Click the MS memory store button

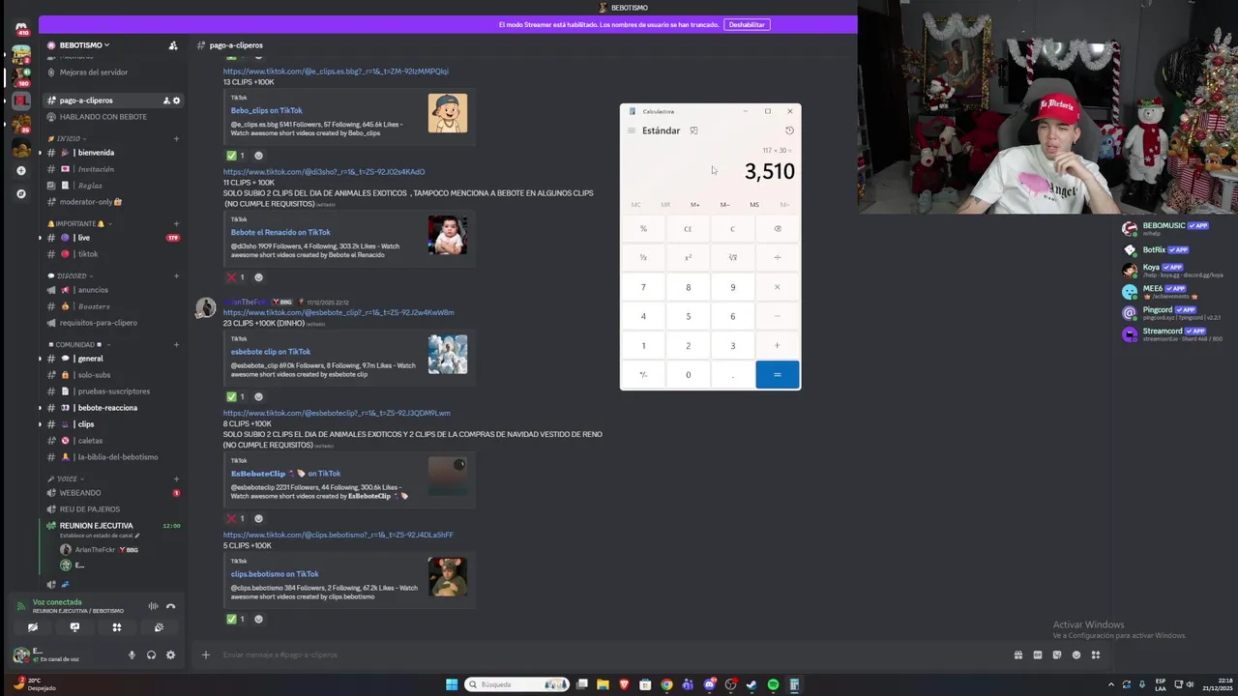tap(754, 205)
